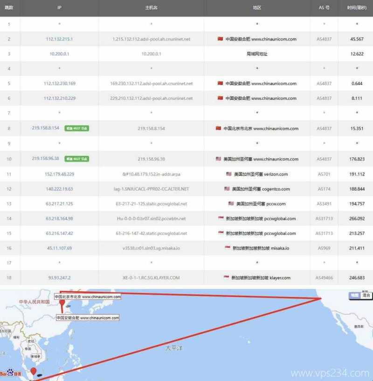Click the 中国安徽合肥 info bubble on the map

click(87, 318)
